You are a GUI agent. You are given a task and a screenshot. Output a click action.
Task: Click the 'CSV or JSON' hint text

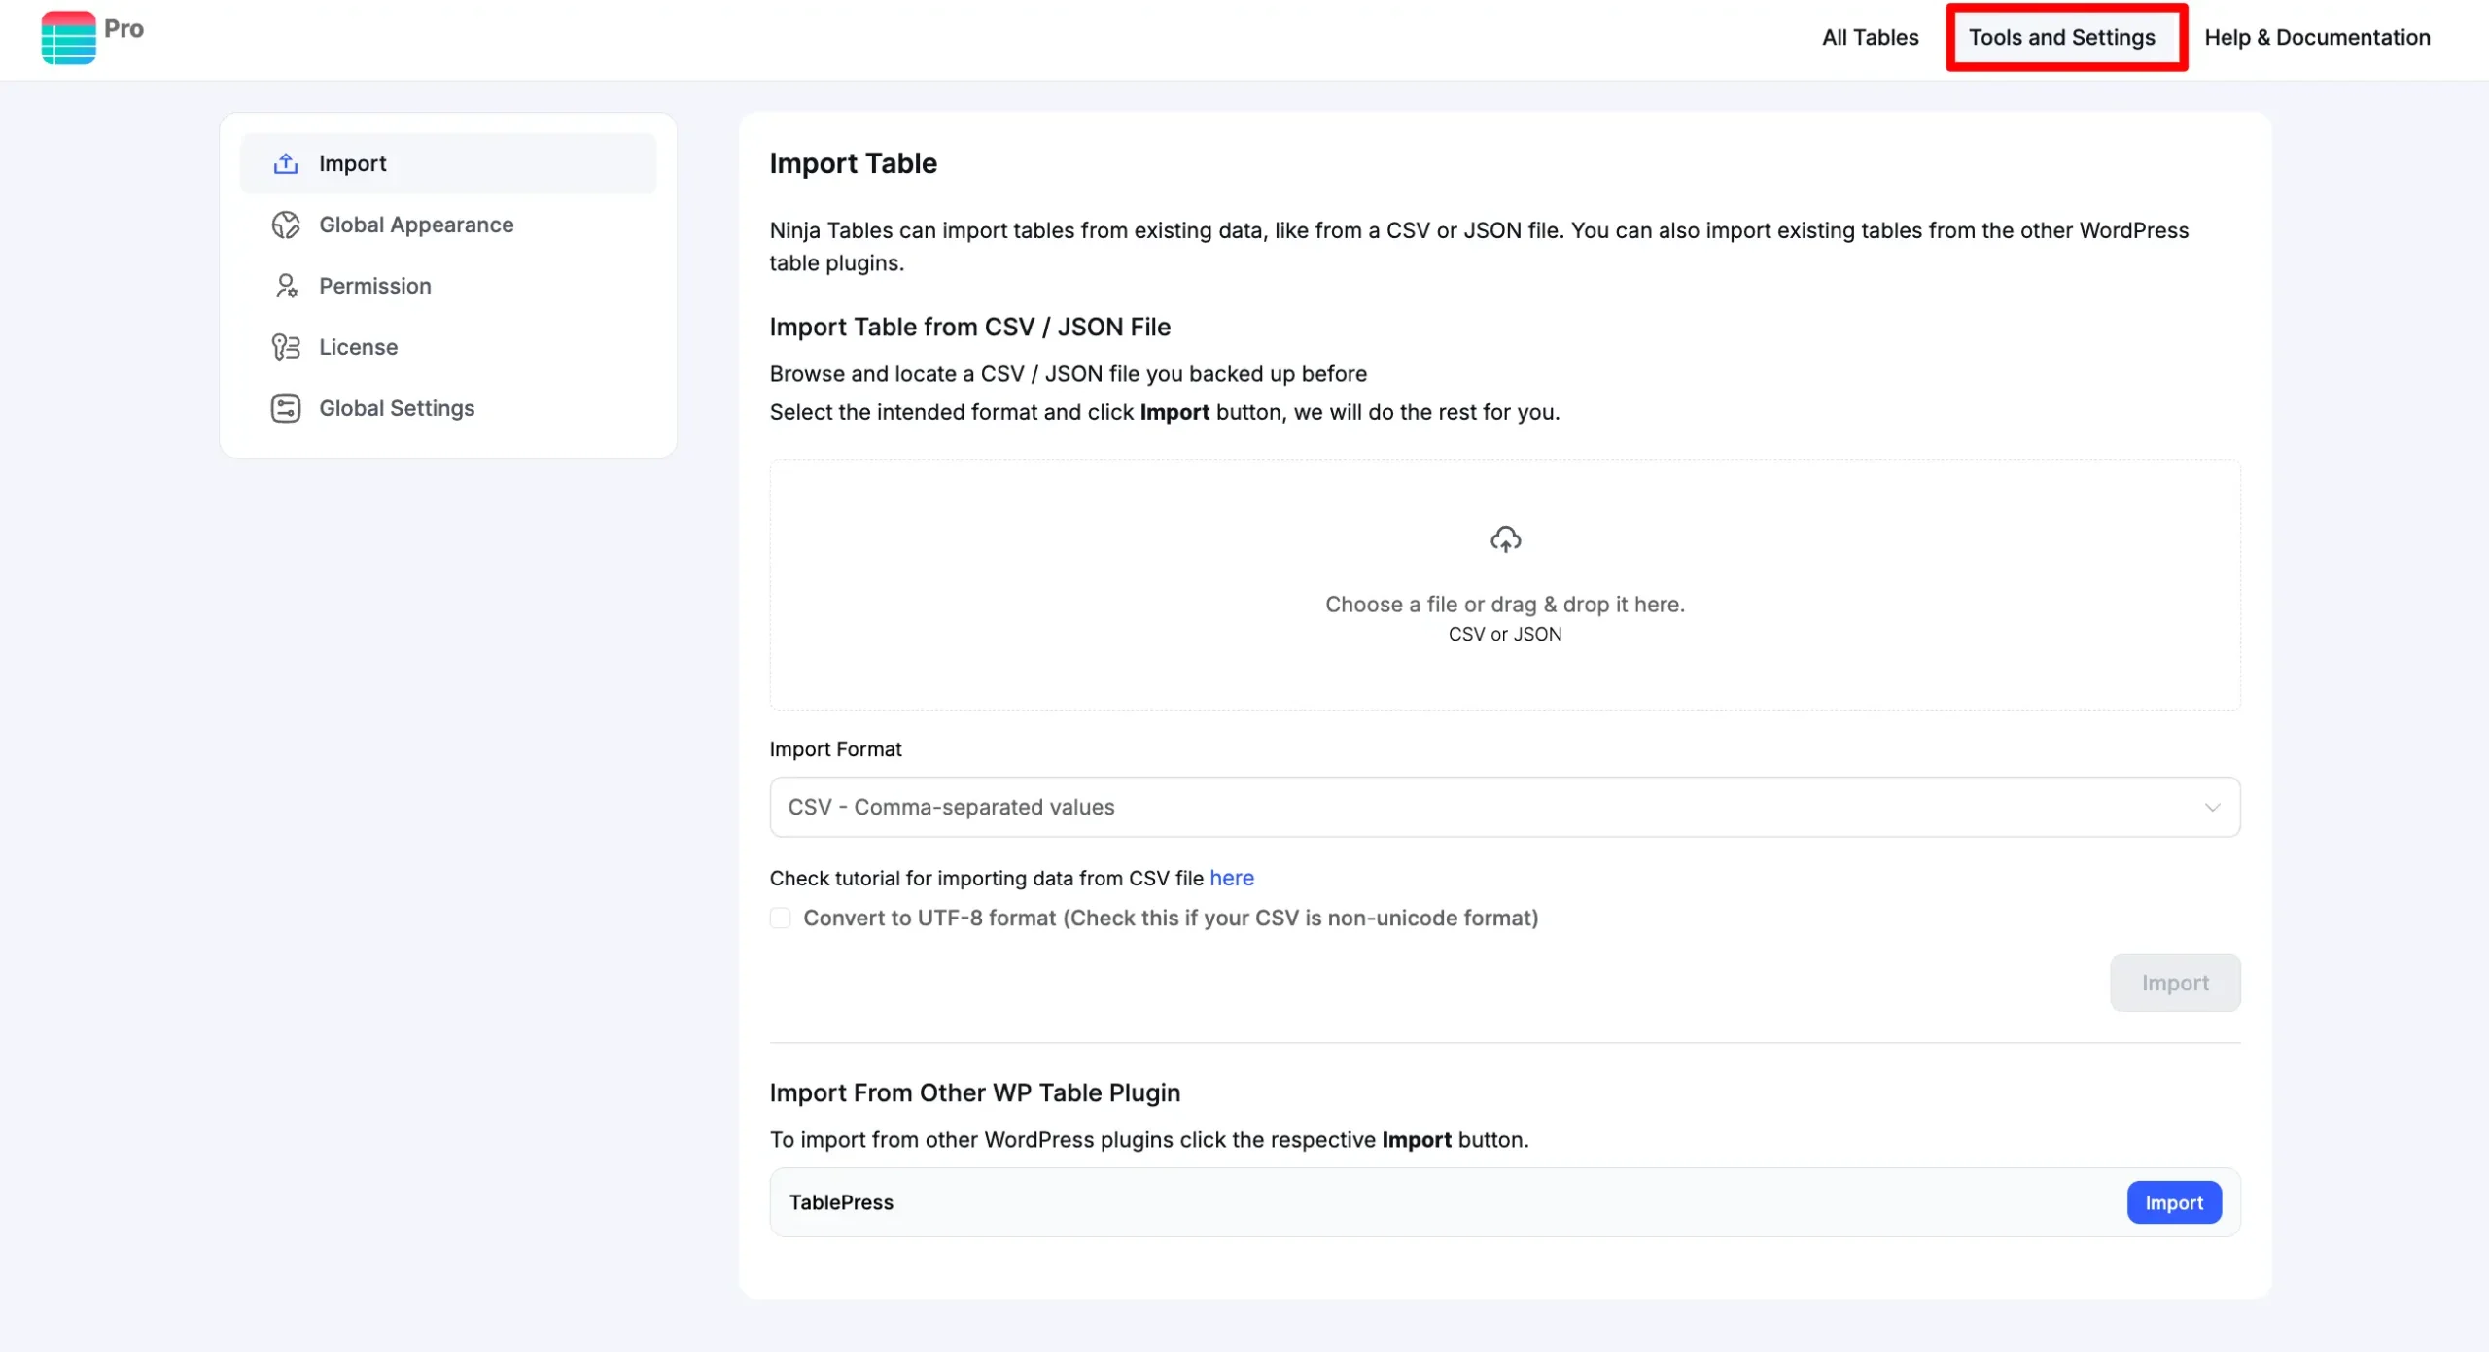[1505, 635]
